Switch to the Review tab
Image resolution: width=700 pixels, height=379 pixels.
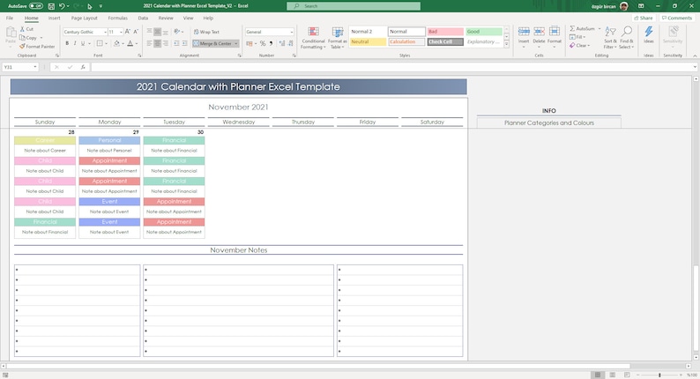[x=166, y=18]
